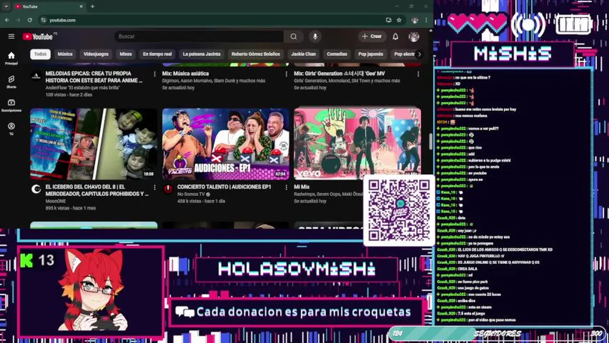Open a new browser tab
609x343 pixels.
[x=92, y=7]
